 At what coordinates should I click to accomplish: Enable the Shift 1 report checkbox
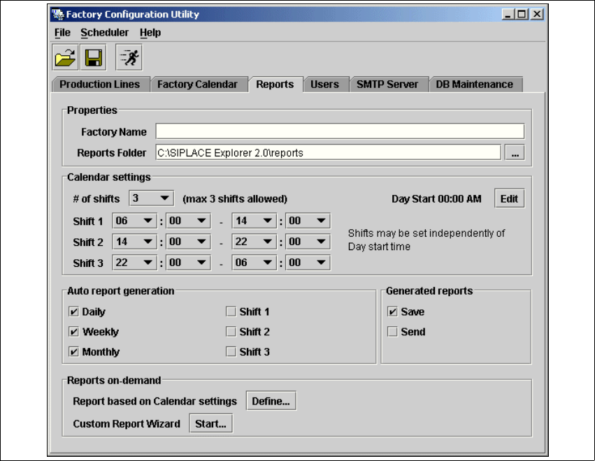231,312
